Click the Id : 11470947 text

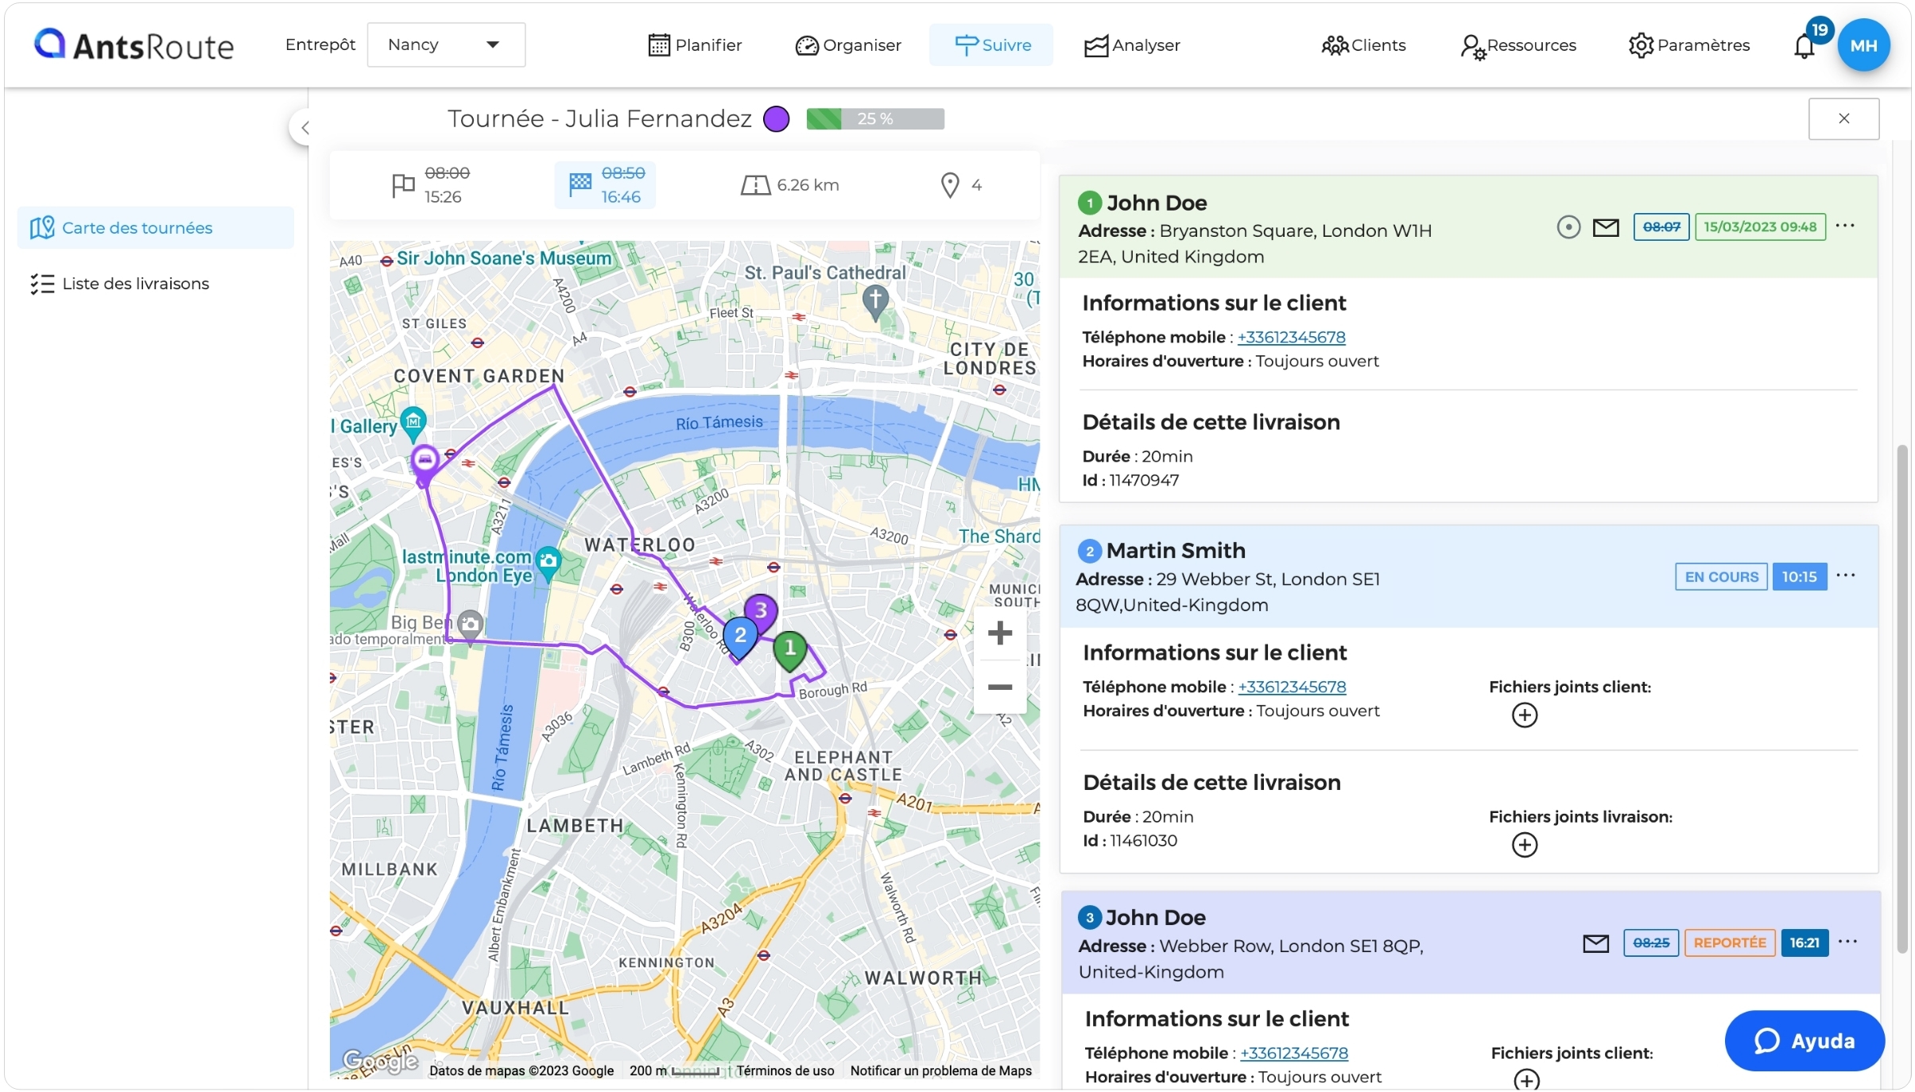tap(1130, 480)
